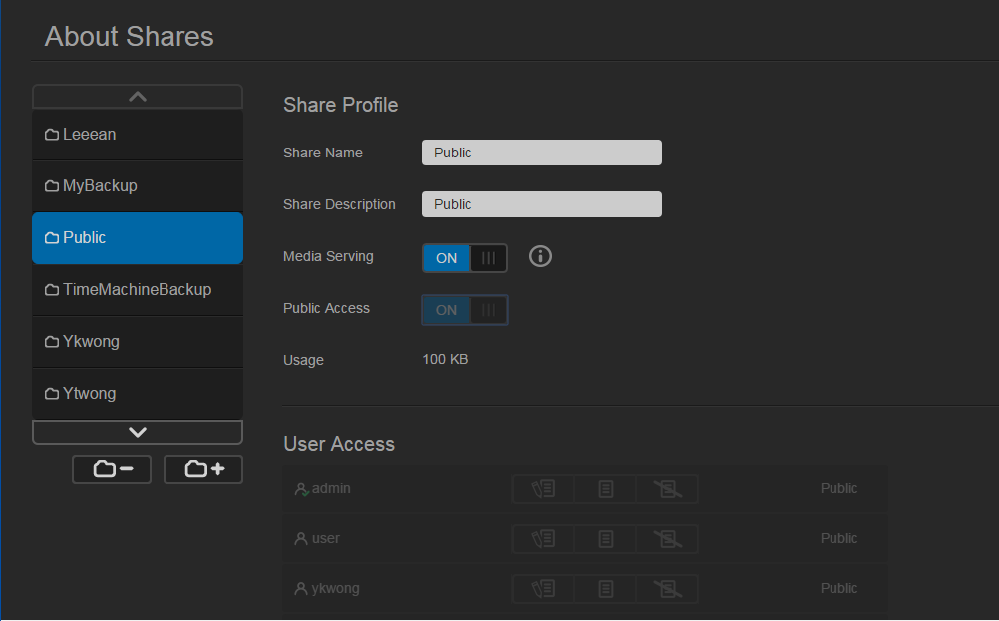The width and height of the screenshot is (999, 621).
Task: Click Public label in ykwong row
Action: 838,588
